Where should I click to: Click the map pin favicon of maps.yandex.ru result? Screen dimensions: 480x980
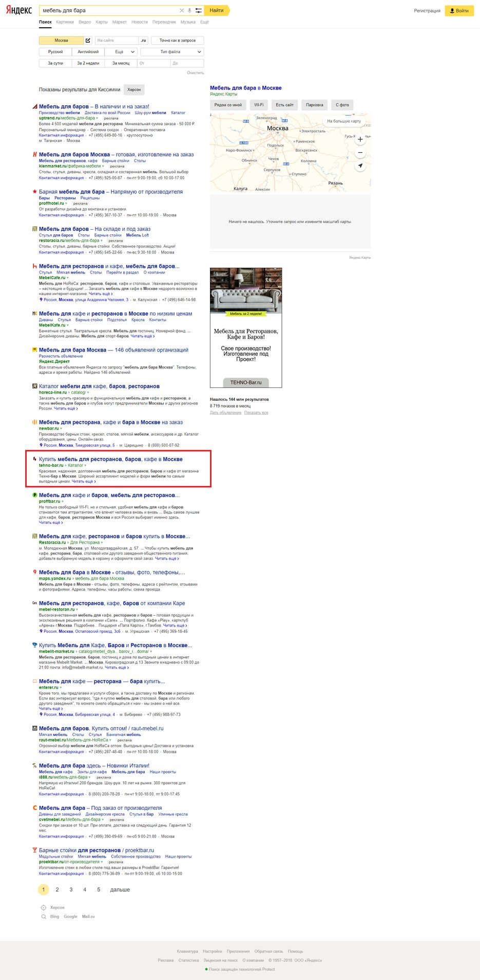(35, 572)
